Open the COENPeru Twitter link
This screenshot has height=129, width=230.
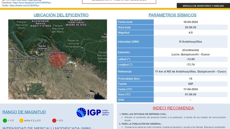point(24,6)
